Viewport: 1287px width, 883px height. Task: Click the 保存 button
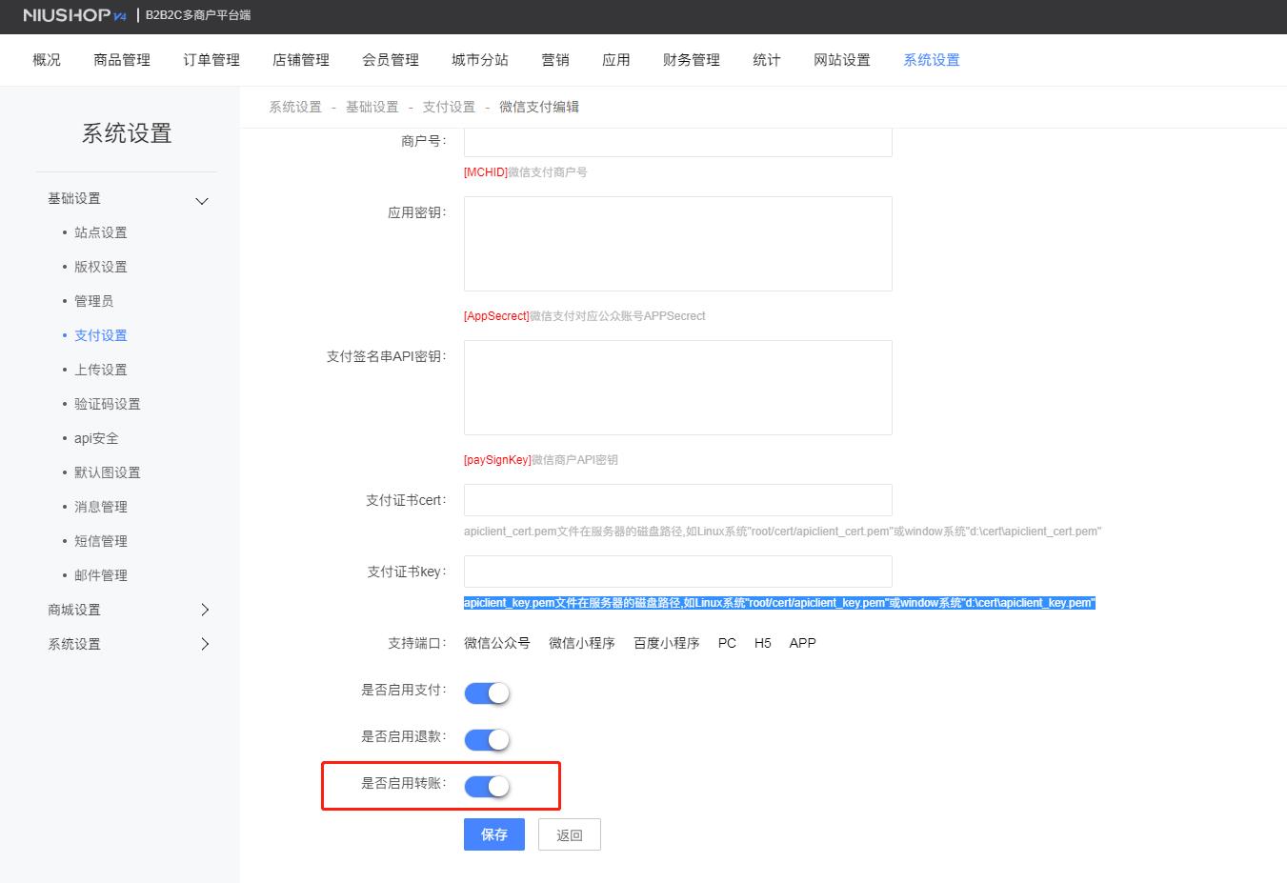493,833
